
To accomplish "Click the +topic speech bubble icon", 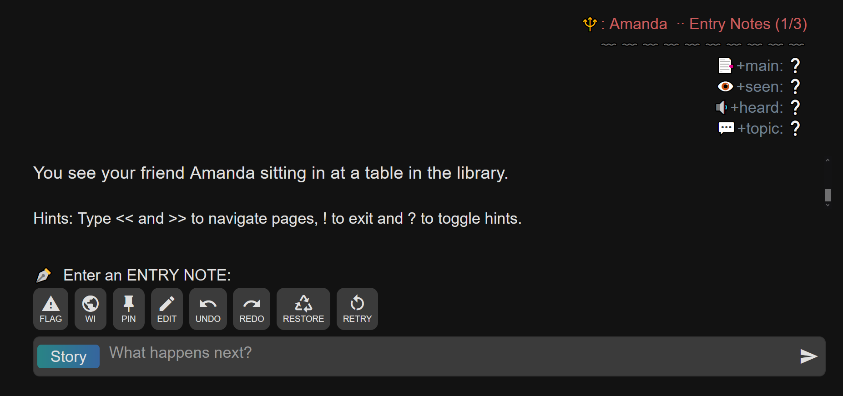I will 726,128.
